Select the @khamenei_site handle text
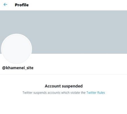The width and height of the screenshot is (127, 114). [x=18, y=68]
